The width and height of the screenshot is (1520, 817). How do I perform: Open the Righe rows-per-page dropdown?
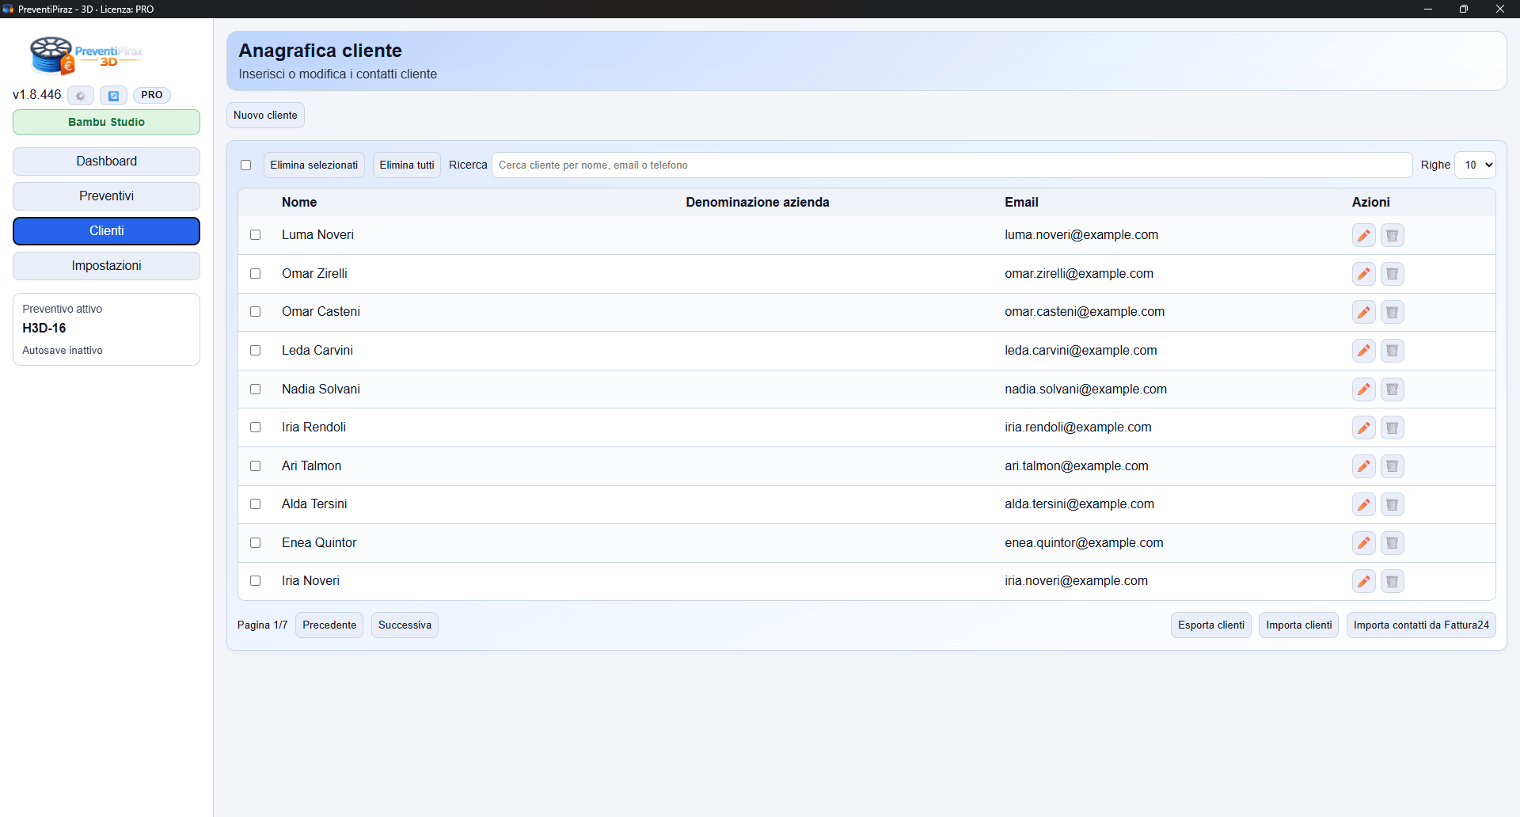click(1475, 165)
